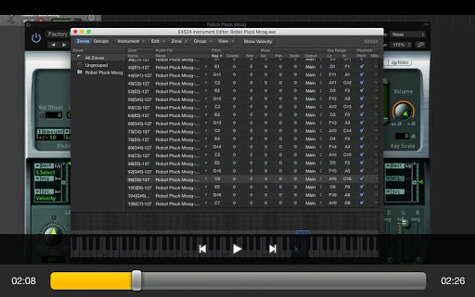
Task: Click the Vel Offset value field
Action: pyautogui.click(x=53, y=115)
